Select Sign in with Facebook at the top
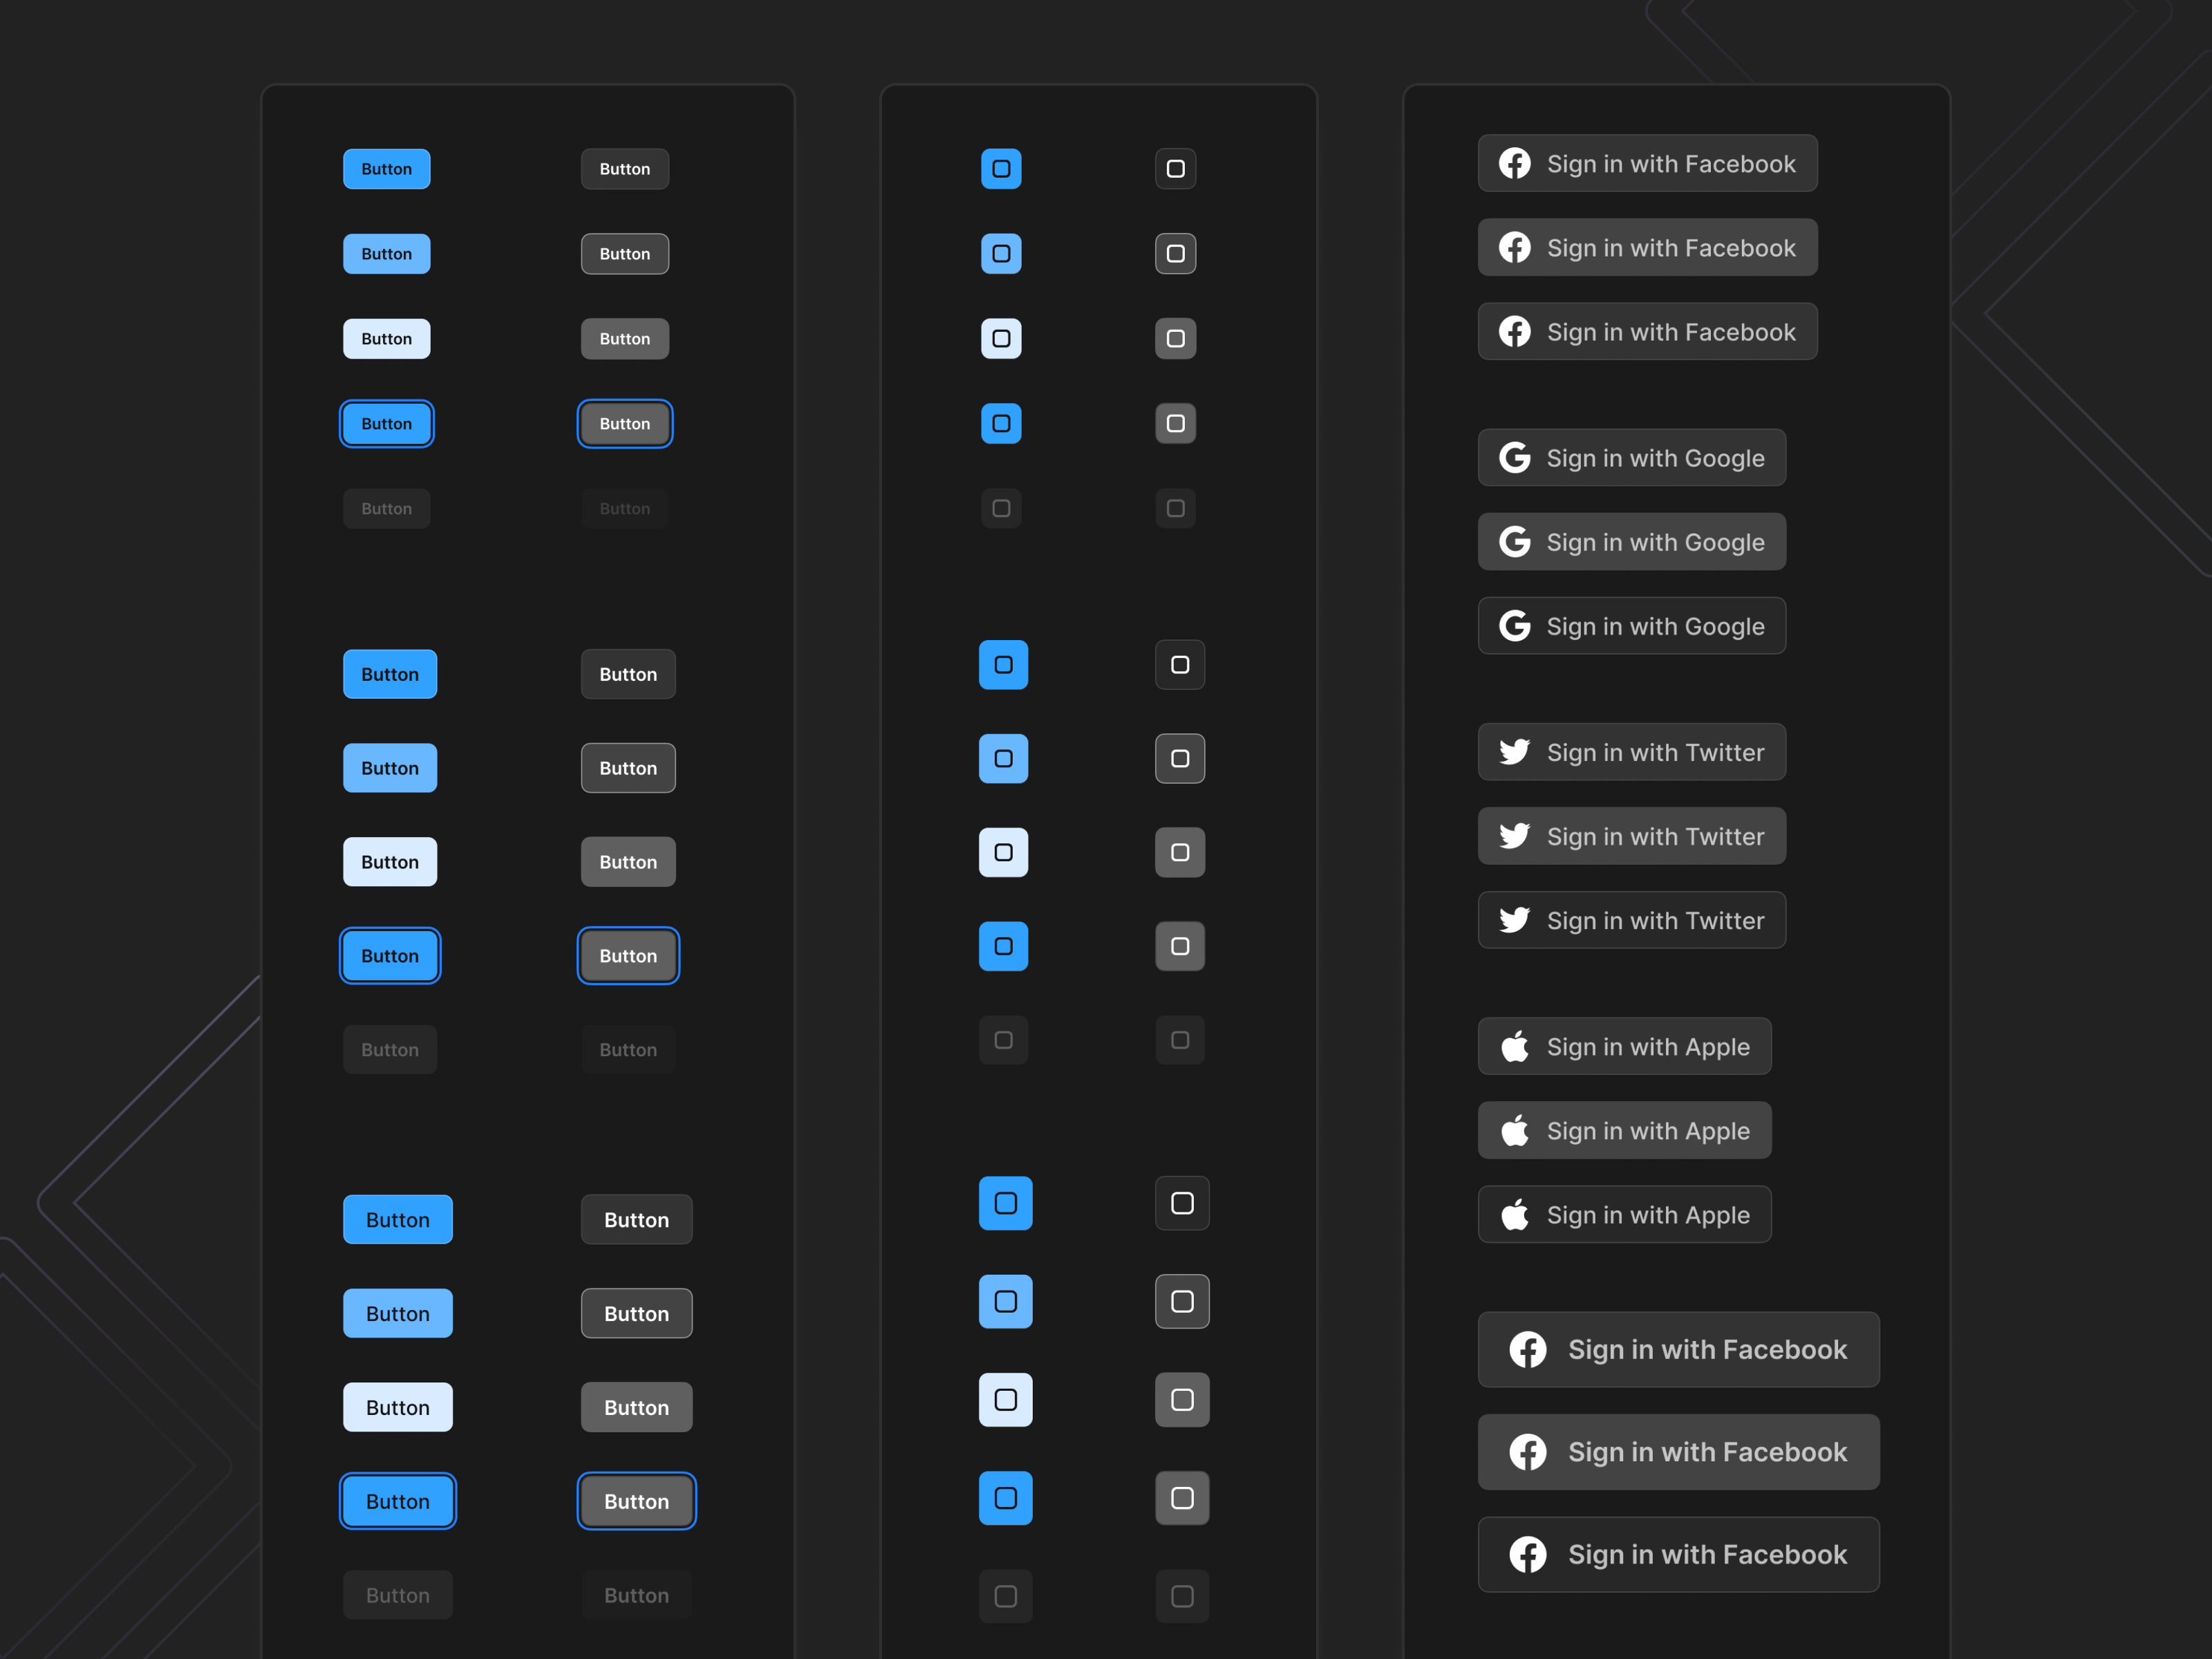Screen dimensions: 2212x1659 (1646, 163)
